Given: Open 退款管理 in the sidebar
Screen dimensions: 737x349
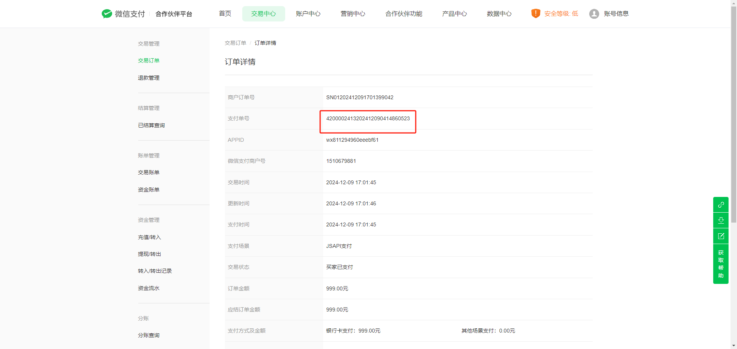Looking at the screenshot, I should coord(149,78).
